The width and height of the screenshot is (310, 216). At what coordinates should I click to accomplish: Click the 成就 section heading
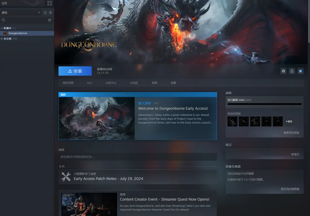click(228, 93)
